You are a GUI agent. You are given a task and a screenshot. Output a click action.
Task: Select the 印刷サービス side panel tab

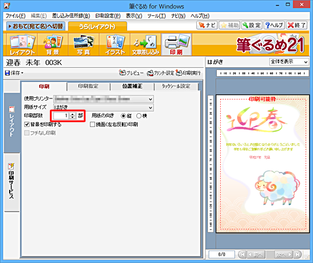pyautogui.click(x=12, y=182)
